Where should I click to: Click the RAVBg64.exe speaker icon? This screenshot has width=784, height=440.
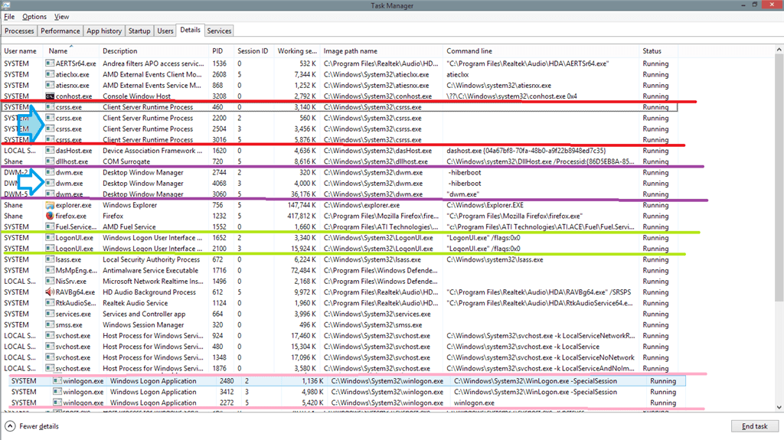point(50,292)
